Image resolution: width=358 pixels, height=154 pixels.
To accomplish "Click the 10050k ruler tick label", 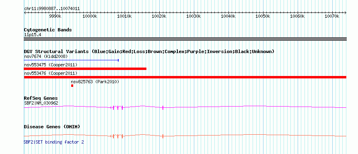I will [263, 16].
